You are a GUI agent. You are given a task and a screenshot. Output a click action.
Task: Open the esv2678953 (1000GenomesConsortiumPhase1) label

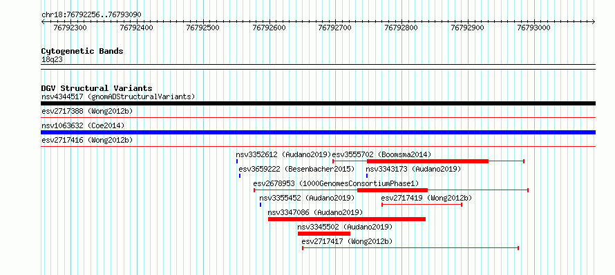pos(336,183)
